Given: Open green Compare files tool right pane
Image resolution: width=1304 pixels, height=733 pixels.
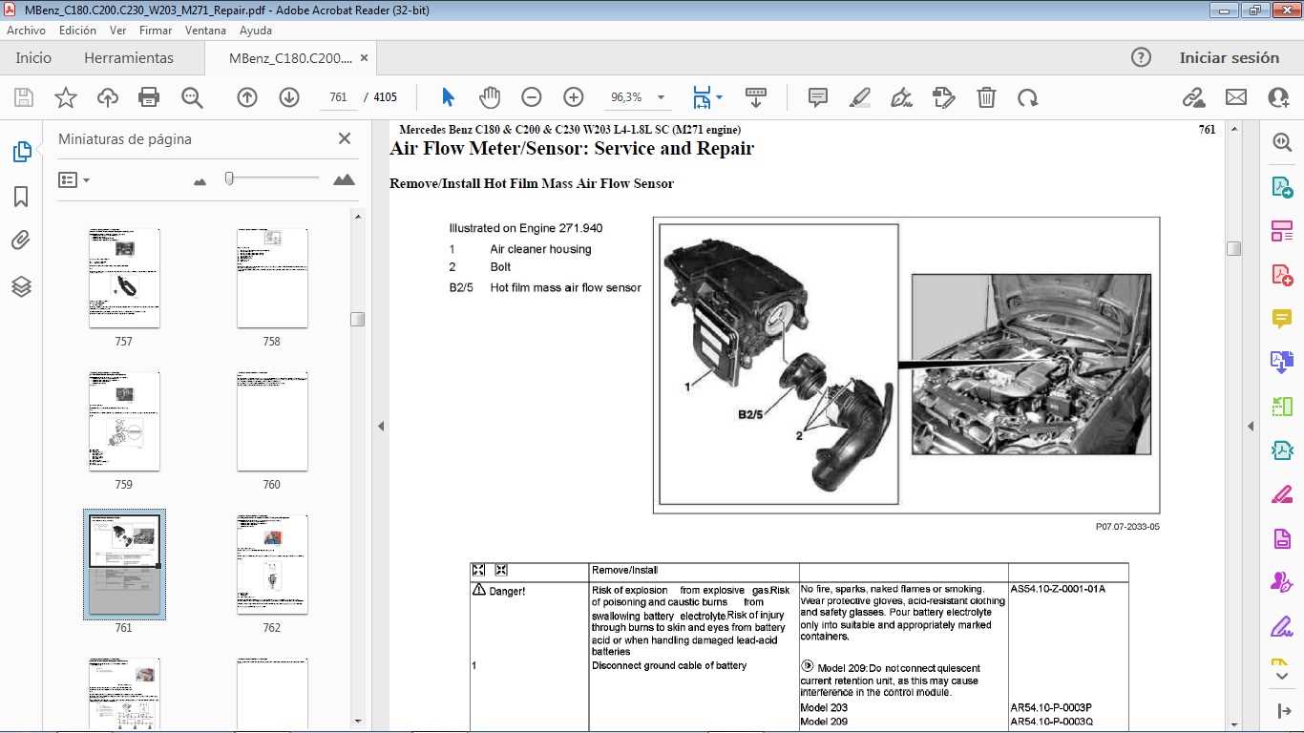Looking at the screenshot, I should pos(1281,407).
